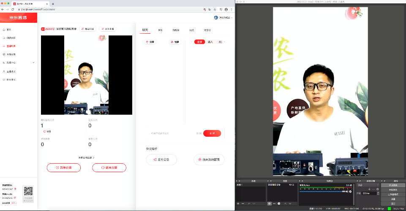Image resolution: width=406 pixels, height=211 pixels.
Task: Remove source with the minus in OBS Sources panel
Action: coord(274,203)
